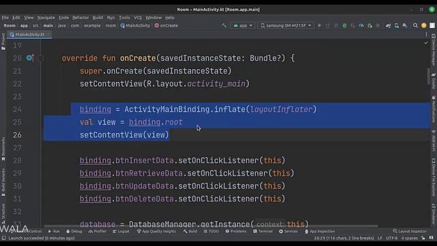
Task: Click the Search Everywhere magnifier icon
Action: coord(415,25)
